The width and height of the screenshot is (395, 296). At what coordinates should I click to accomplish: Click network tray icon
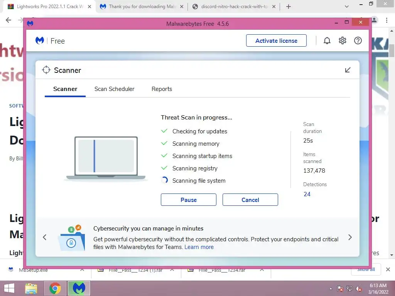tap(349, 289)
